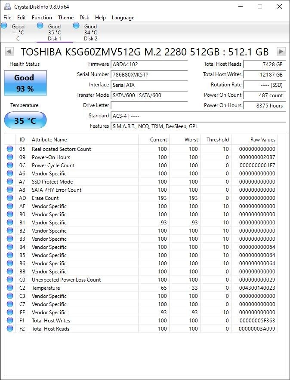The image size is (290, 380).
Task: Click the blue orb on C: drive tab
Action: pyautogui.click(x=4, y=25)
